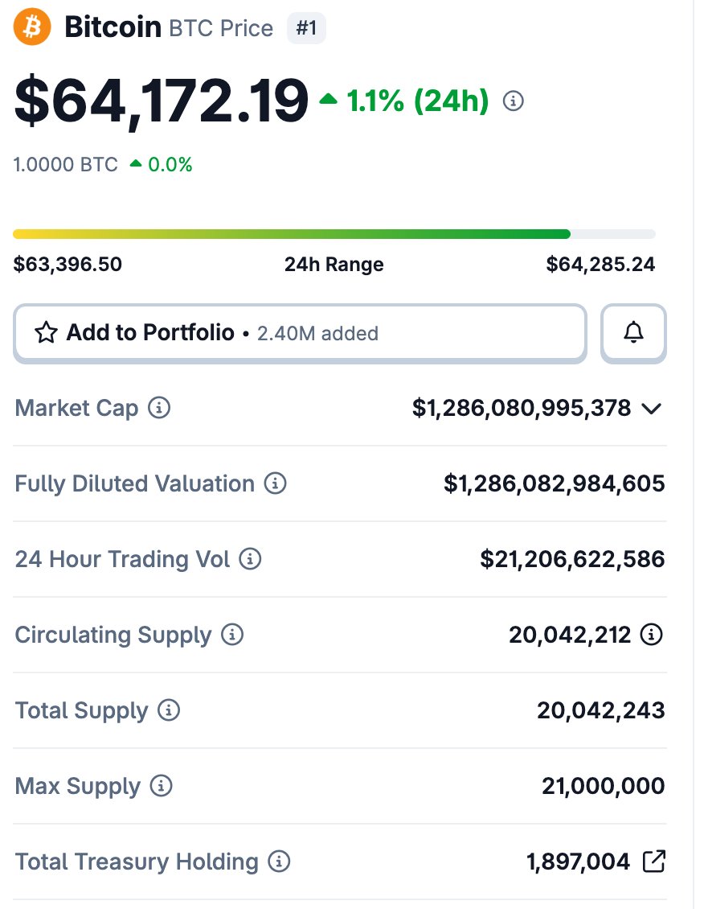Click the 24h Range progress bar
Viewport: 704px width, 909px height.
[334, 234]
